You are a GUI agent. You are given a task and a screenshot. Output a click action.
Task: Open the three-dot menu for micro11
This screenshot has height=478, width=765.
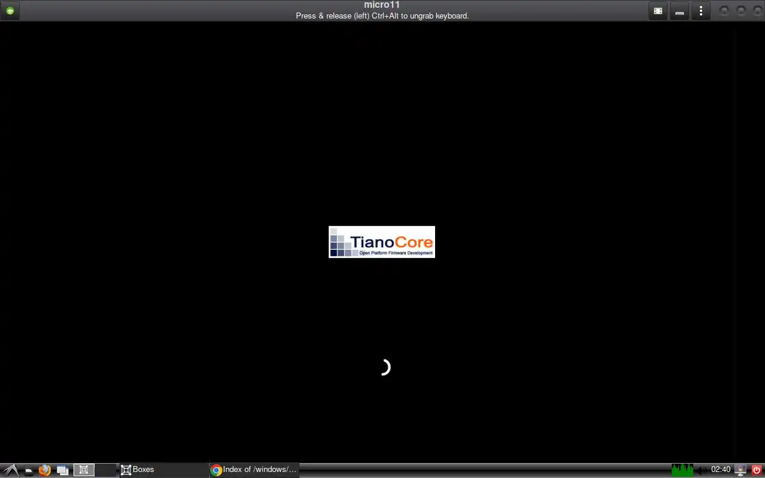tap(701, 11)
